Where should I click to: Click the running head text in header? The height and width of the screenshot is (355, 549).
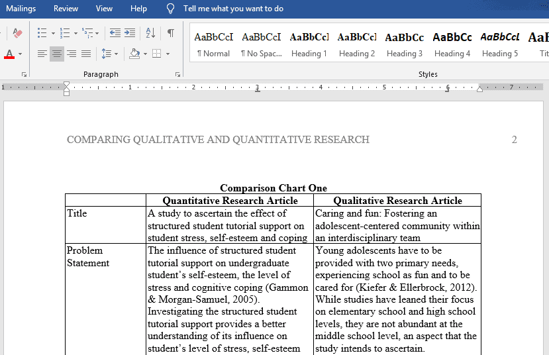tap(218, 140)
